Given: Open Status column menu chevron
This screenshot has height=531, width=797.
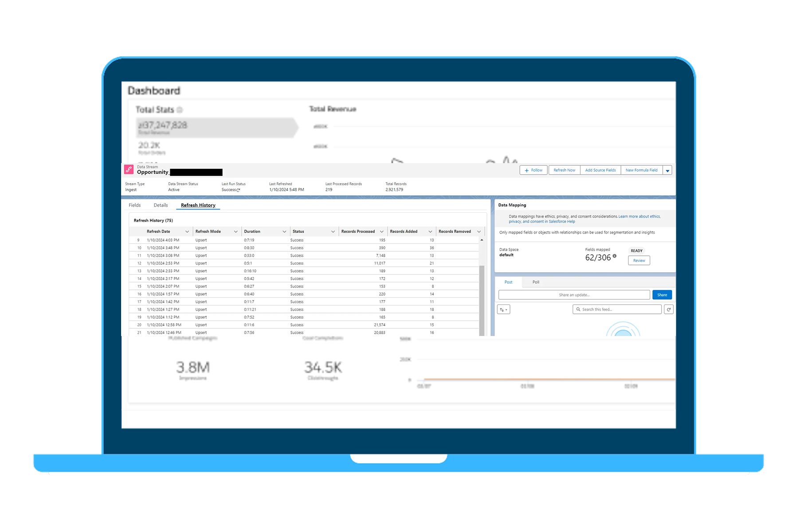Looking at the screenshot, I should pyautogui.click(x=333, y=232).
